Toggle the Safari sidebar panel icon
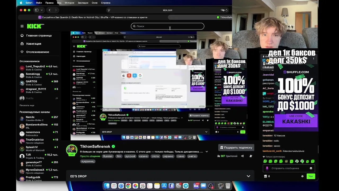The image size is (339, 191). [x=37, y=10]
